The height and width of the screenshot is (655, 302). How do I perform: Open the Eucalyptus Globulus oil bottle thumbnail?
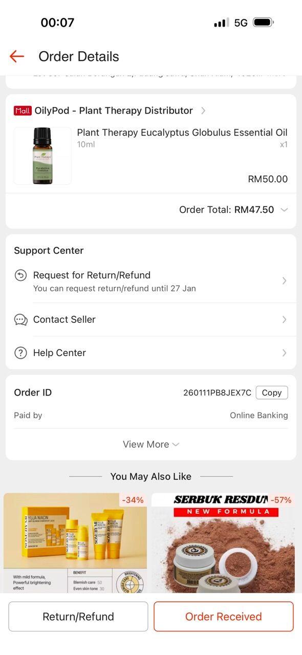tap(42, 156)
